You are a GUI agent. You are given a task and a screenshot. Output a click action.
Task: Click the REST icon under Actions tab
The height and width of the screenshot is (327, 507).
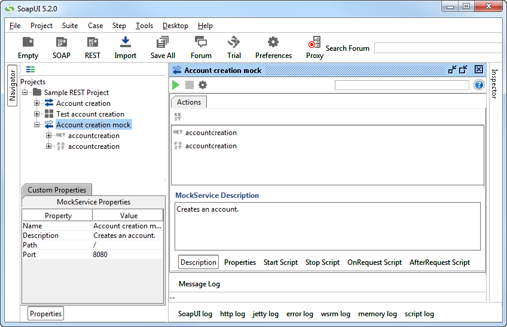(x=178, y=117)
